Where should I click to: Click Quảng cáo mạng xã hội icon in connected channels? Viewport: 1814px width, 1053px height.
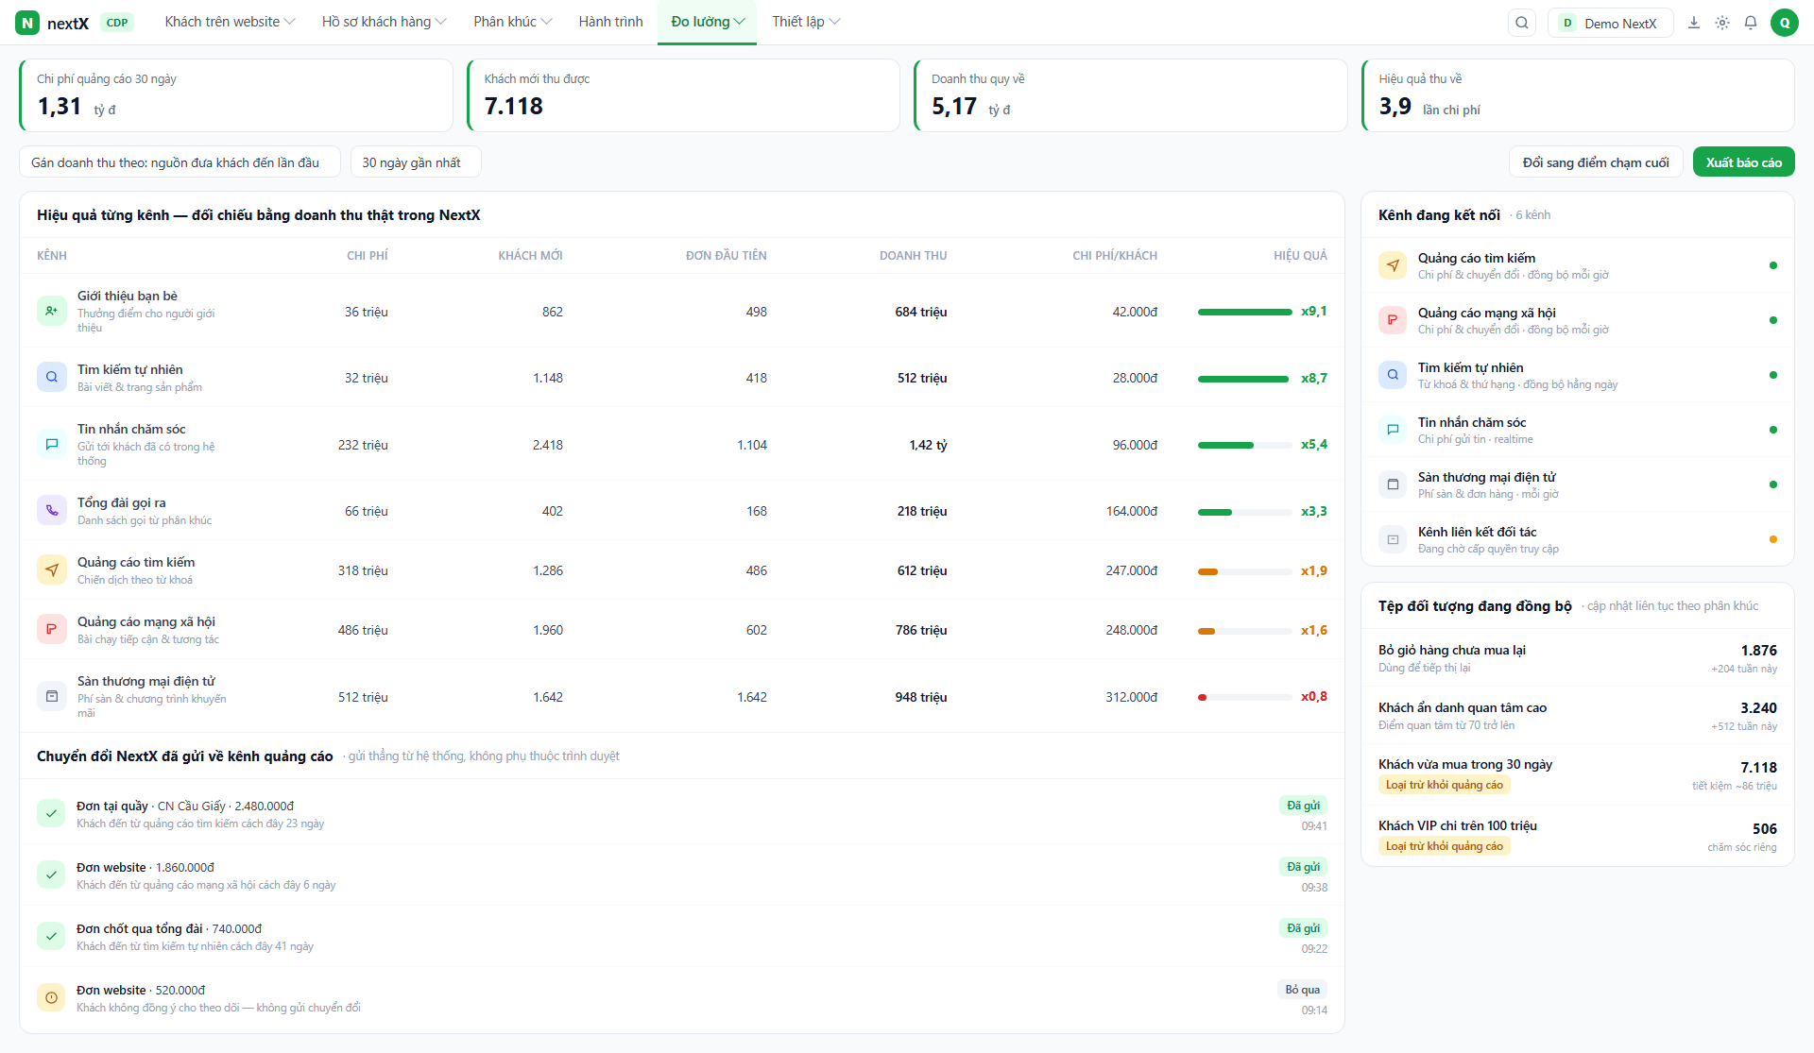[x=1393, y=320]
